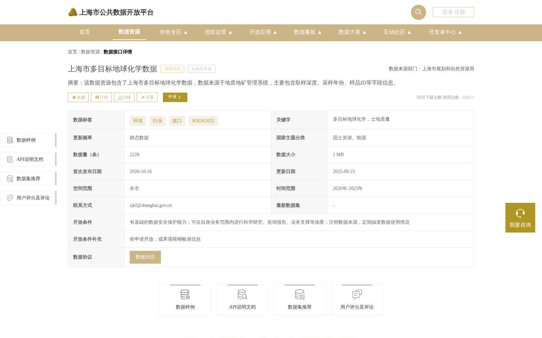Open the 授权运营 menu label
Screen dimensions: 542x338
tap(215, 32)
